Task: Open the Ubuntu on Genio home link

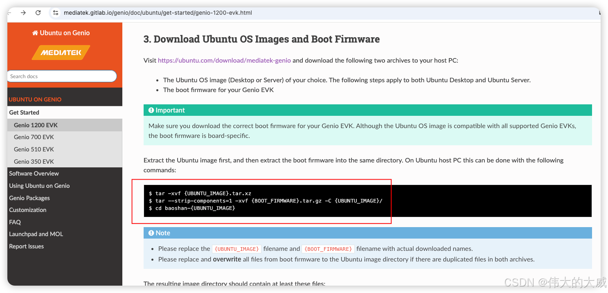Action: 61,33
